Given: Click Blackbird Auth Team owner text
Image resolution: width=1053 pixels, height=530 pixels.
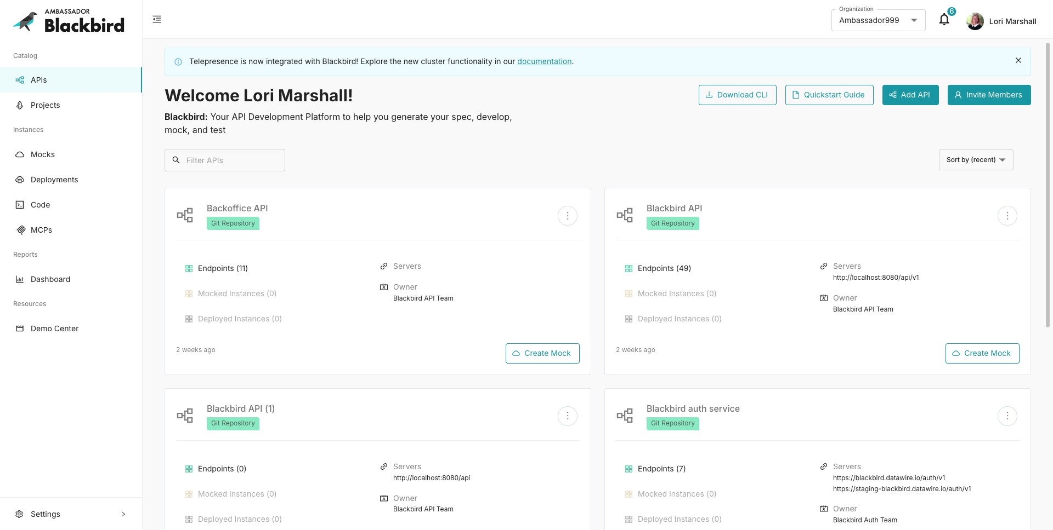Looking at the screenshot, I should click(x=865, y=520).
